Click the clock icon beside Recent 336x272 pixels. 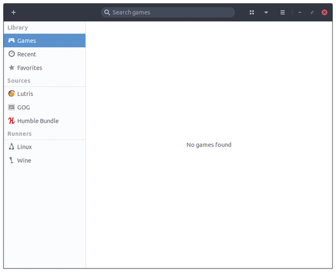click(x=12, y=54)
